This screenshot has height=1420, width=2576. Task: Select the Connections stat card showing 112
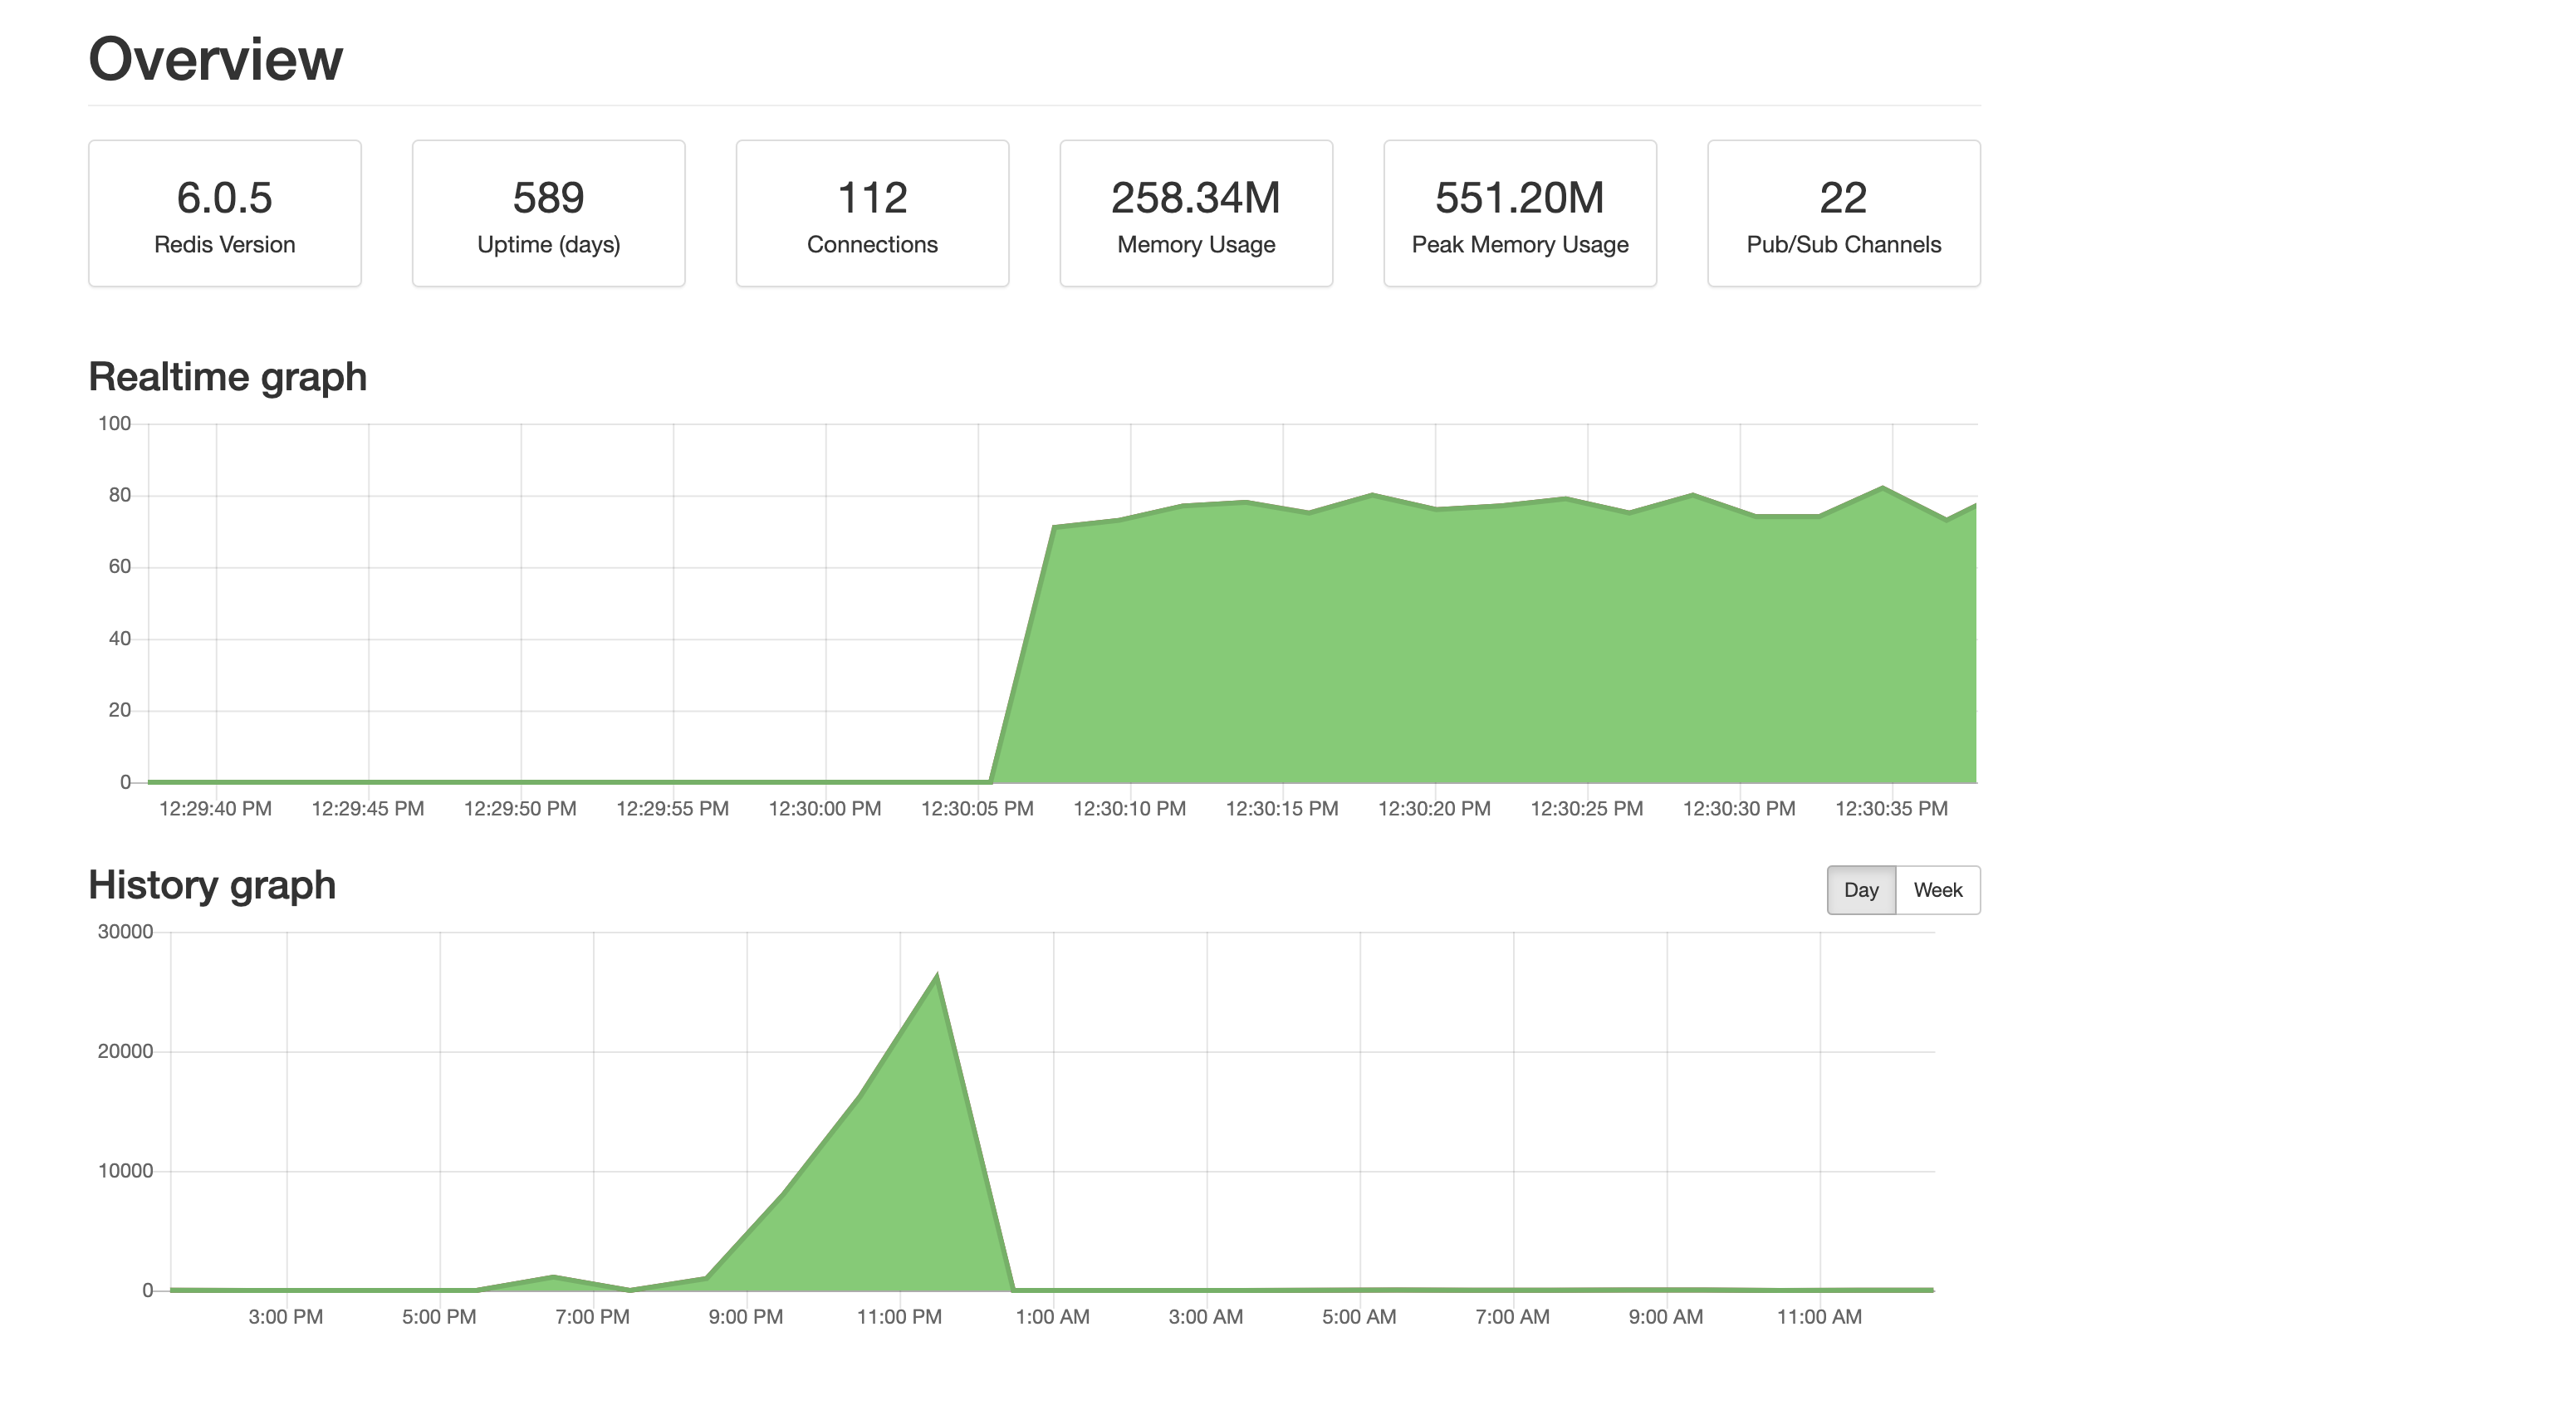pyautogui.click(x=871, y=212)
